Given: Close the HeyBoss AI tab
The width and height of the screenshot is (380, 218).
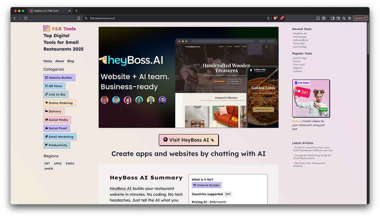Looking at the screenshot, I should pyautogui.click(x=70, y=11).
